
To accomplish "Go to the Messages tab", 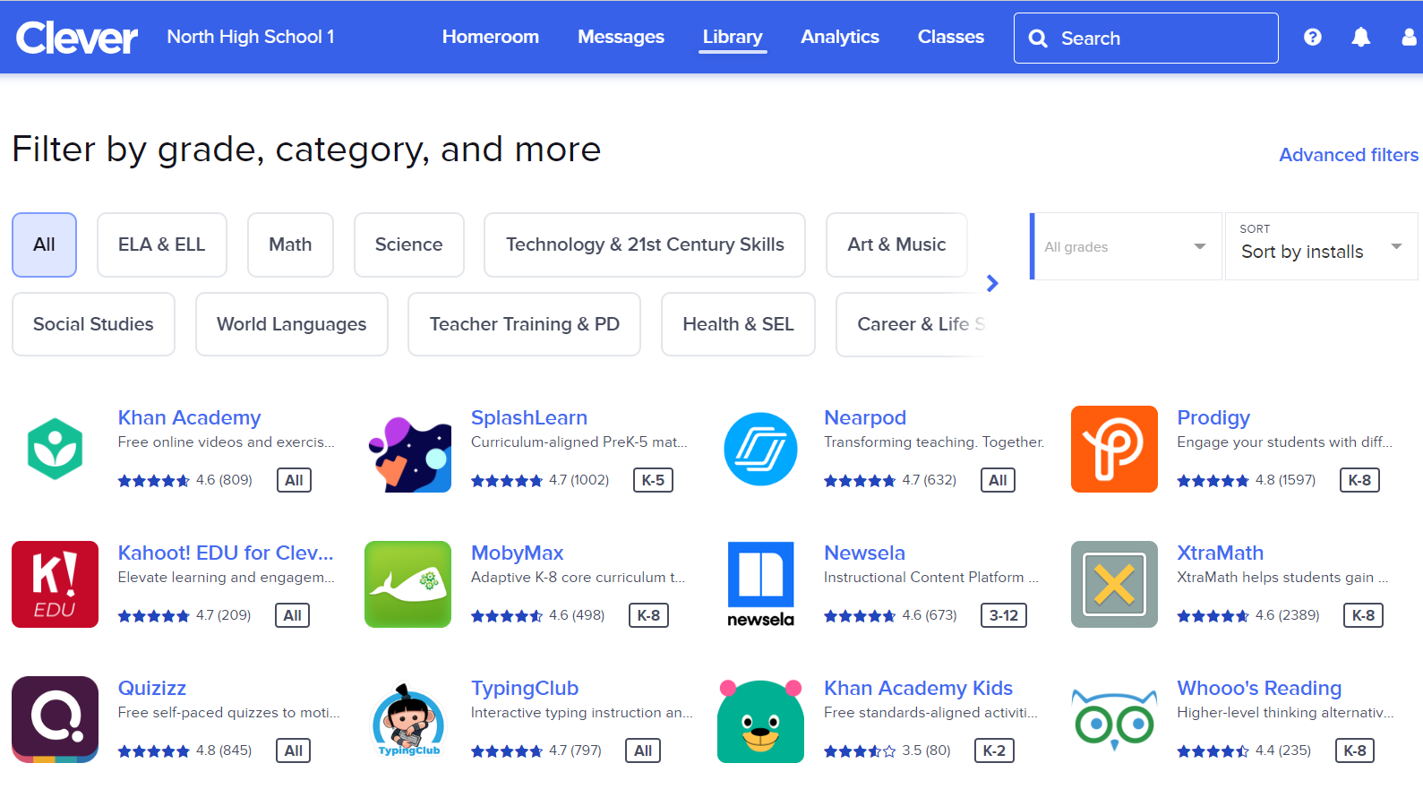I will point(621,38).
